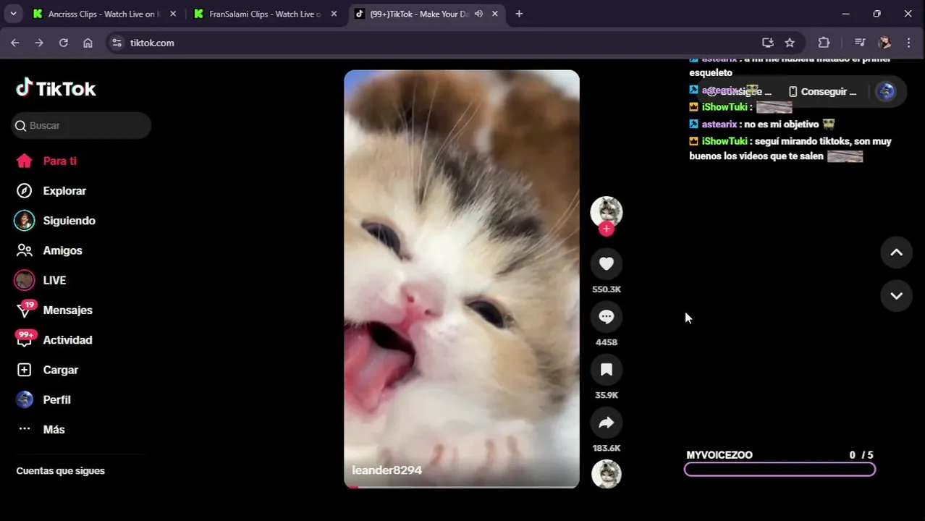Open comments via the speech bubble icon

tap(607, 316)
